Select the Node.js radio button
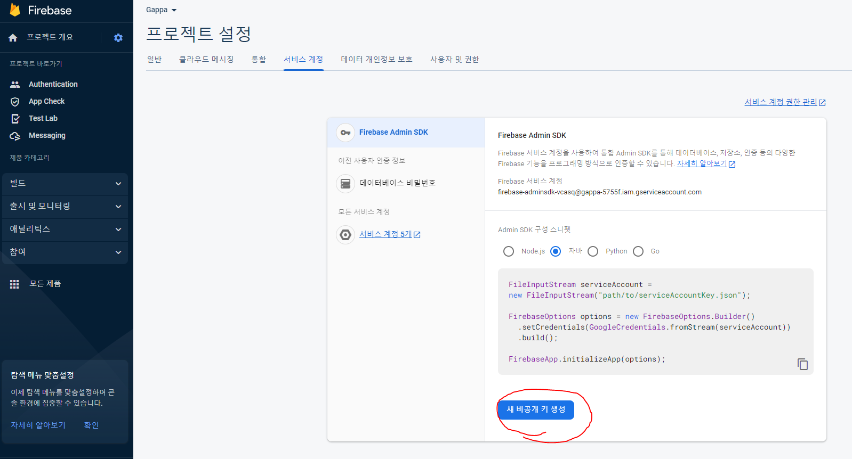Screen dimensions: 852x459 pos(509,251)
